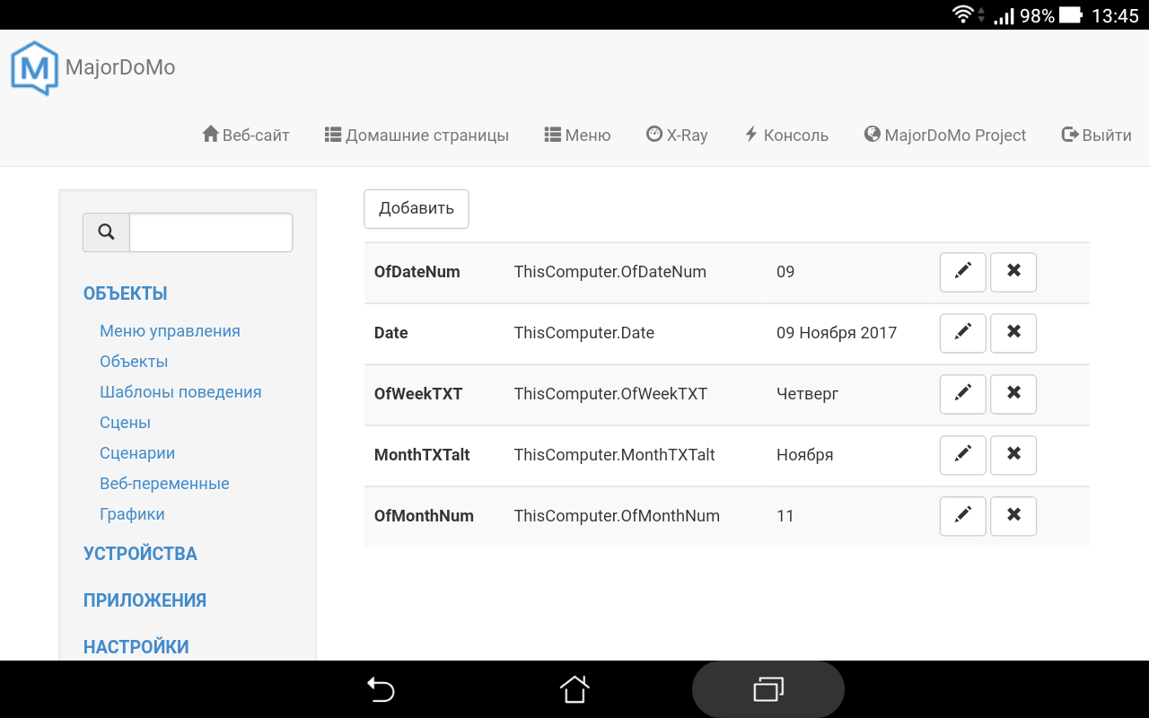Image resolution: width=1149 pixels, height=718 pixels.
Task: Click the pencil edit icon for OfDateNum
Action: tap(962, 272)
